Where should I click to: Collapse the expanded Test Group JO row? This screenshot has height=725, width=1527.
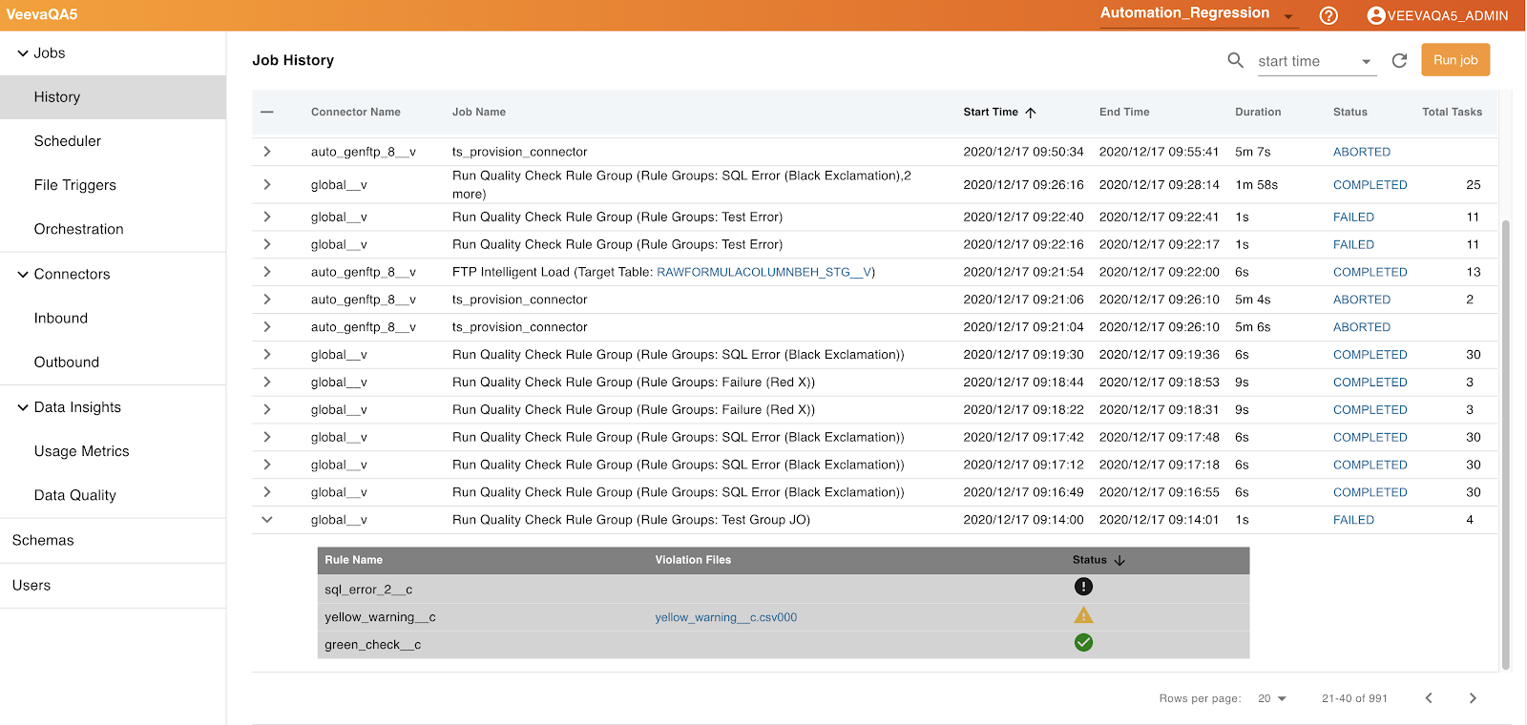(x=267, y=520)
